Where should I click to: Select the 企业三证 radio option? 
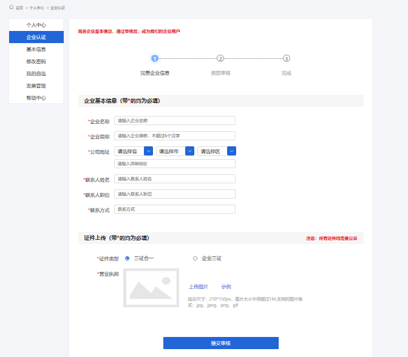[x=195, y=258]
